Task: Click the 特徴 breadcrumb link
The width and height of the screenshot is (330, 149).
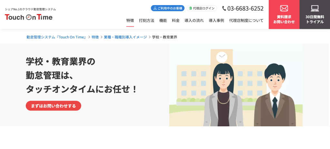Action: [x=95, y=37]
